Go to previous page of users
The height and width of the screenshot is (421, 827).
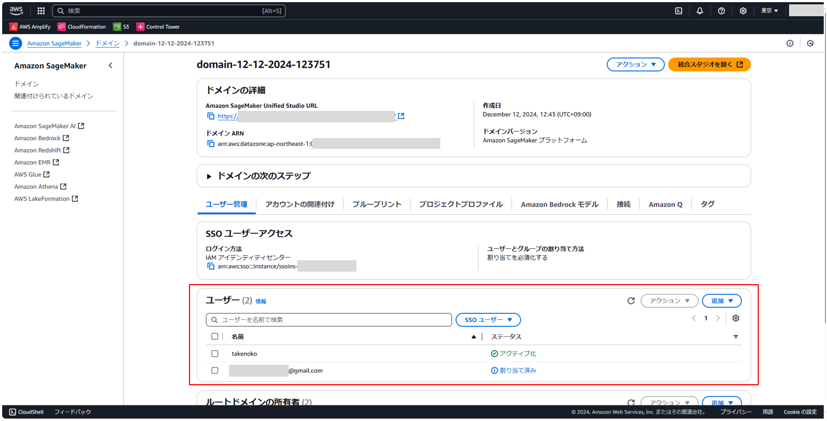[x=694, y=318]
